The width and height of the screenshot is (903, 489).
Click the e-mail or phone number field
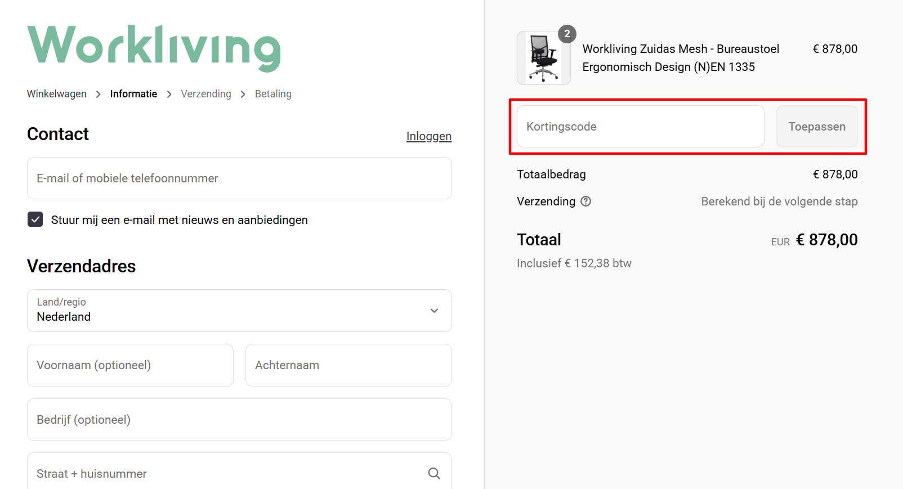click(x=239, y=178)
